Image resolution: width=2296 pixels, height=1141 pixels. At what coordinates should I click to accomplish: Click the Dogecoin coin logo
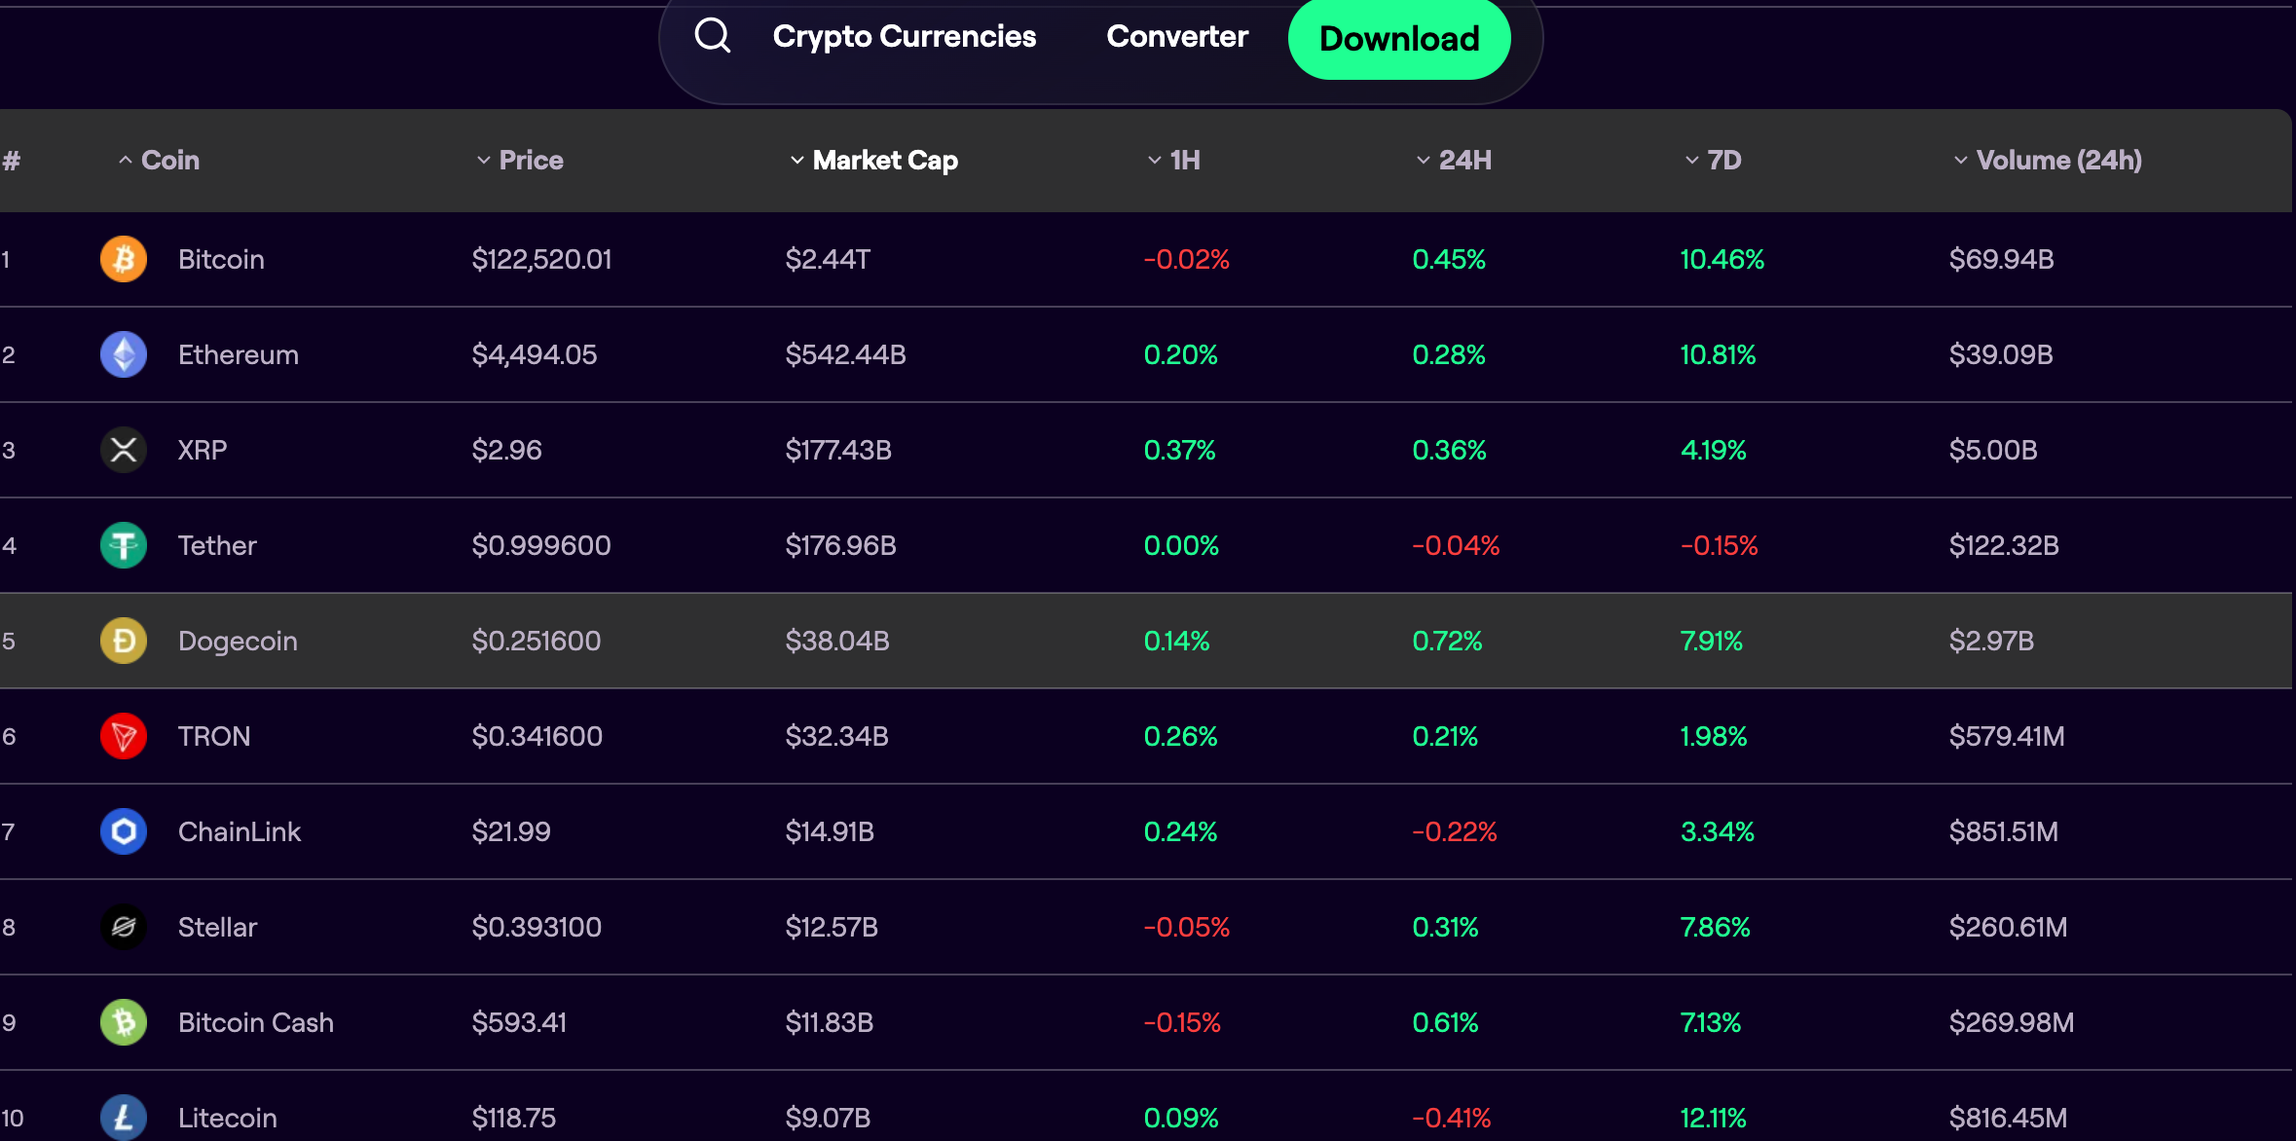point(124,641)
